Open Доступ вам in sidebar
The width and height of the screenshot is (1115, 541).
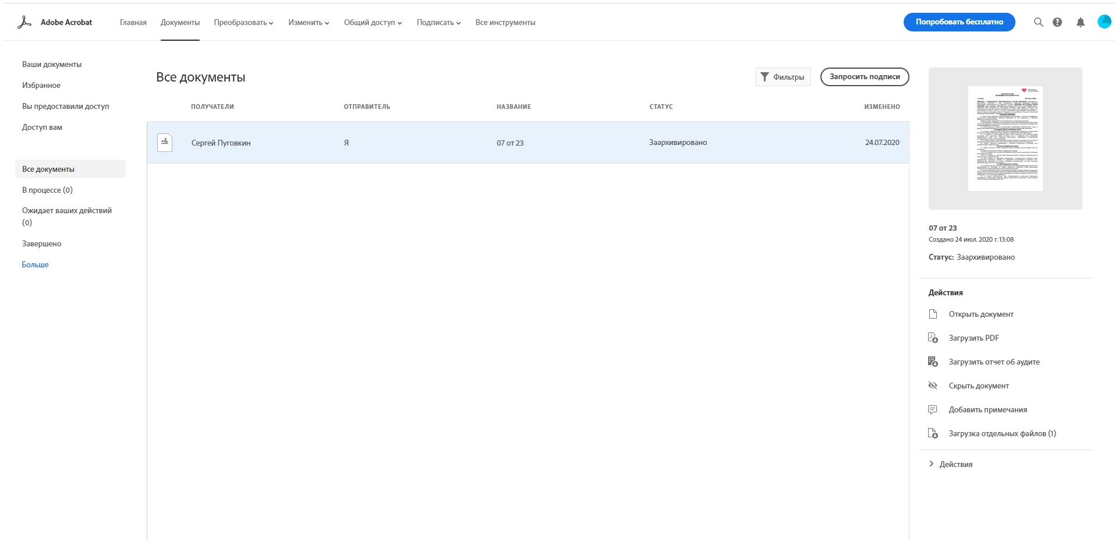pos(42,127)
